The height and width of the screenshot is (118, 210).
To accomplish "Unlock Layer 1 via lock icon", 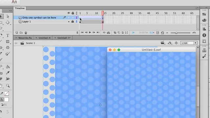I will pyautogui.click(x=73, y=22).
